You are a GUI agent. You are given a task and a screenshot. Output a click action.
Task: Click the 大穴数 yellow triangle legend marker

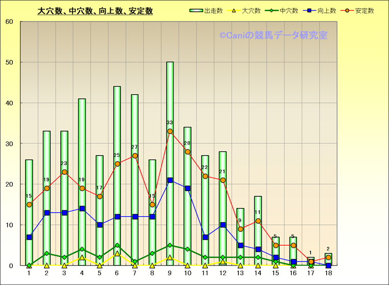234,11
